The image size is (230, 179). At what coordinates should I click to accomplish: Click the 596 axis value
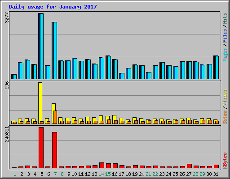point(7,85)
